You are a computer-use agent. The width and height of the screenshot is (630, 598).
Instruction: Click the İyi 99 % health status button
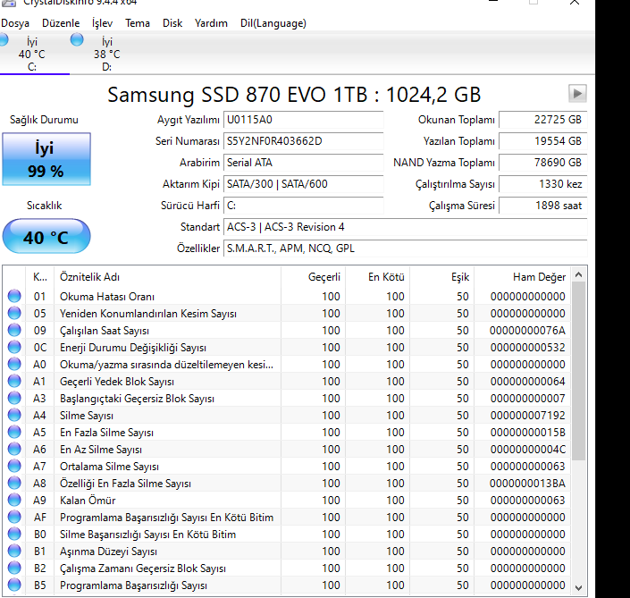pyautogui.click(x=46, y=159)
